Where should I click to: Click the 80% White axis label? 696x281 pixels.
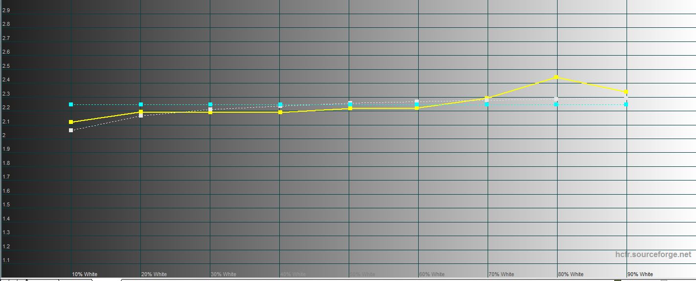pyautogui.click(x=570, y=274)
